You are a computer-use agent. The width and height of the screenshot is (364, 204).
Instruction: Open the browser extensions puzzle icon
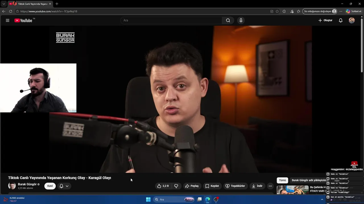[x=284, y=11]
